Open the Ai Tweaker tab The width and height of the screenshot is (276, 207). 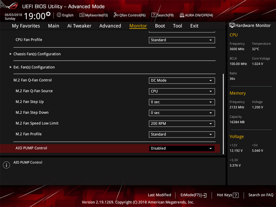79,26
